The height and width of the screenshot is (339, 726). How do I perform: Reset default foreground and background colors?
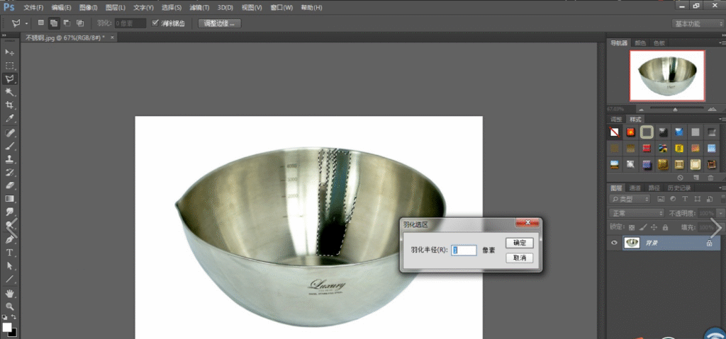[5, 317]
